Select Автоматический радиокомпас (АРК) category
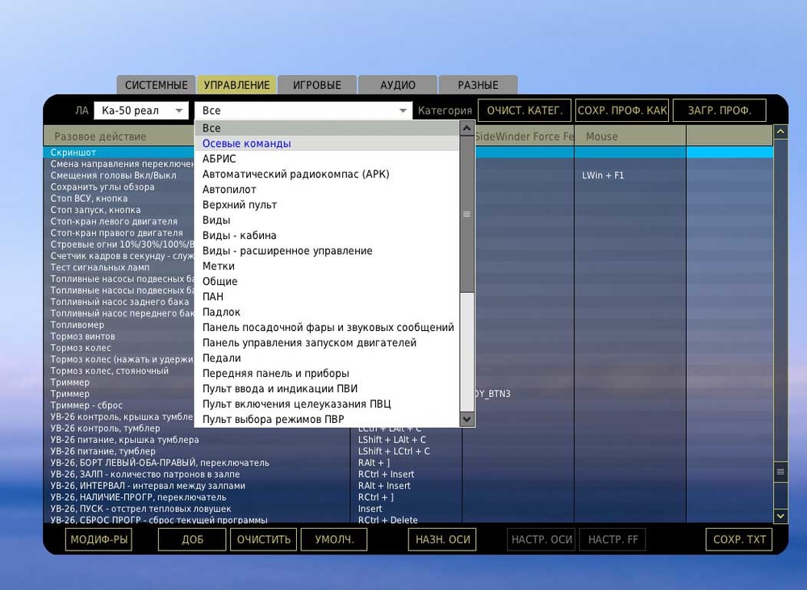The width and height of the screenshot is (807, 590). coord(327,174)
